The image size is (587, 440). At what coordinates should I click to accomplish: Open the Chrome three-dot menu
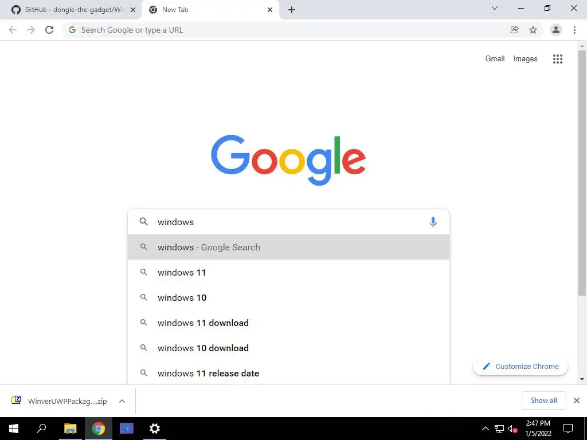[574, 30]
